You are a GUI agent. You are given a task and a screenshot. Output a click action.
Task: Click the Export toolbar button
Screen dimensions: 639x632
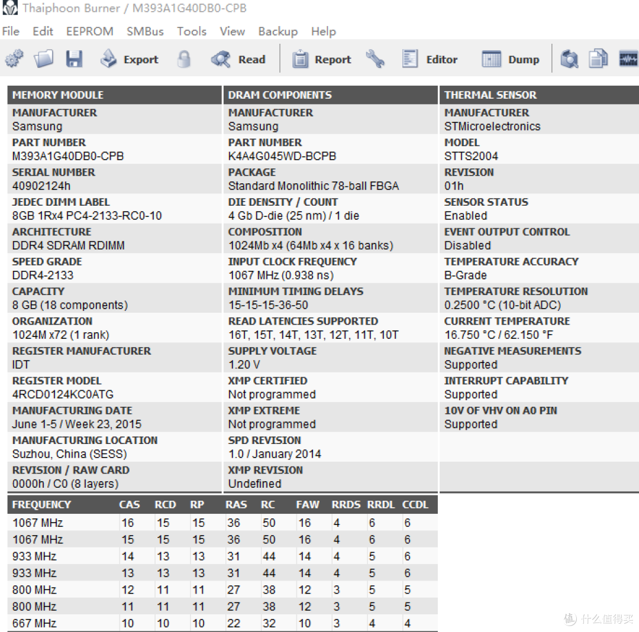pos(129,59)
